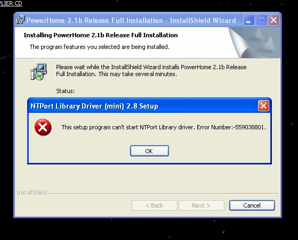Image resolution: width=298 pixels, height=240 pixels.
Task: Click the red error X icon
Action: pyautogui.click(x=43, y=127)
